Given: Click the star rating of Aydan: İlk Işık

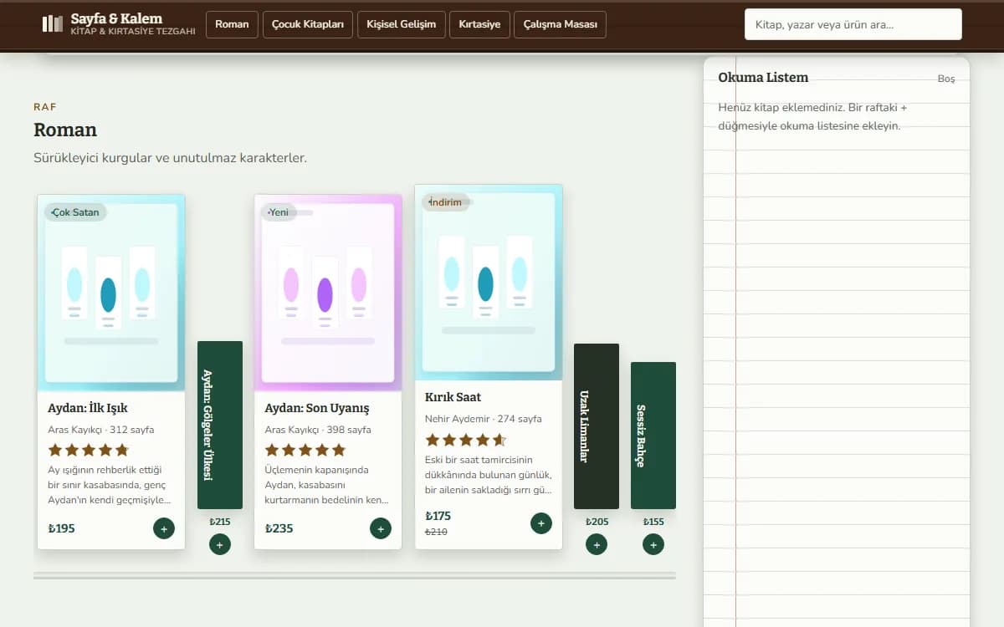Looking at the screenshot, I should tap(89, 450).
